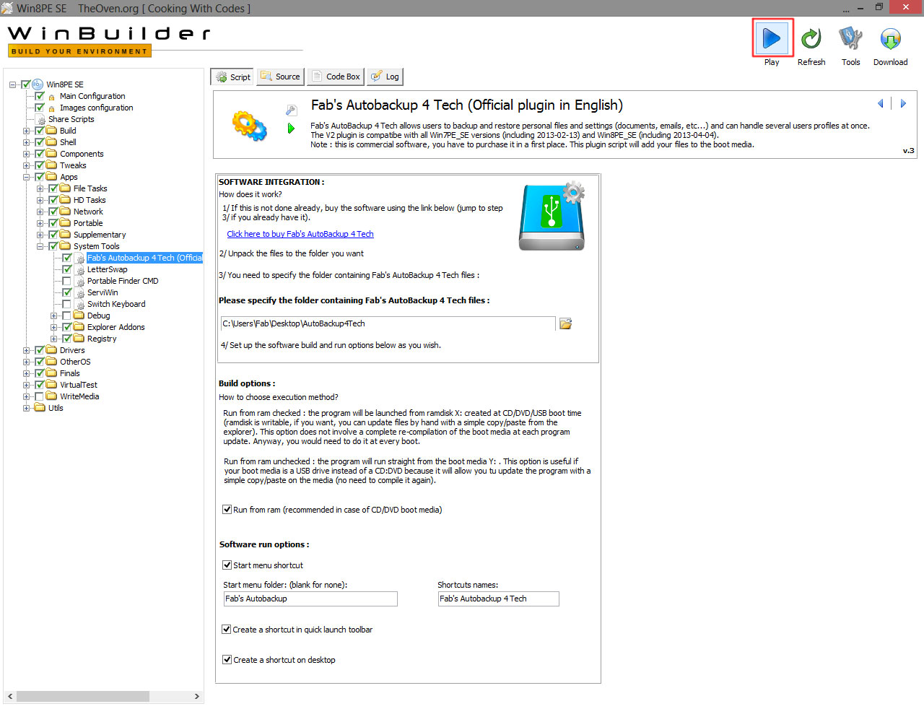Uncheck Run from ram option
Screen dimensions: 924x709
227,510
